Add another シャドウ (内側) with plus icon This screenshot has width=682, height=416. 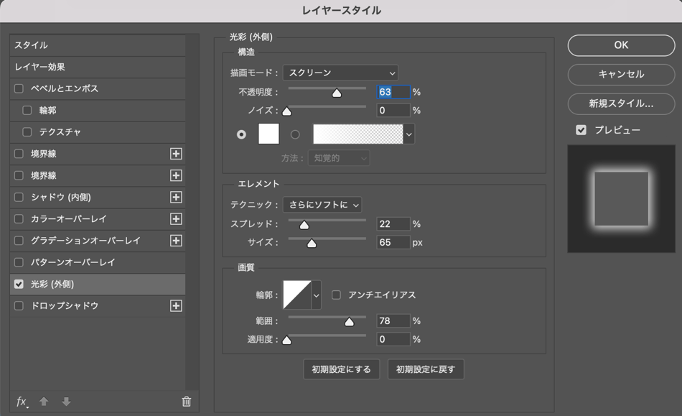click(x=176, y=198)
